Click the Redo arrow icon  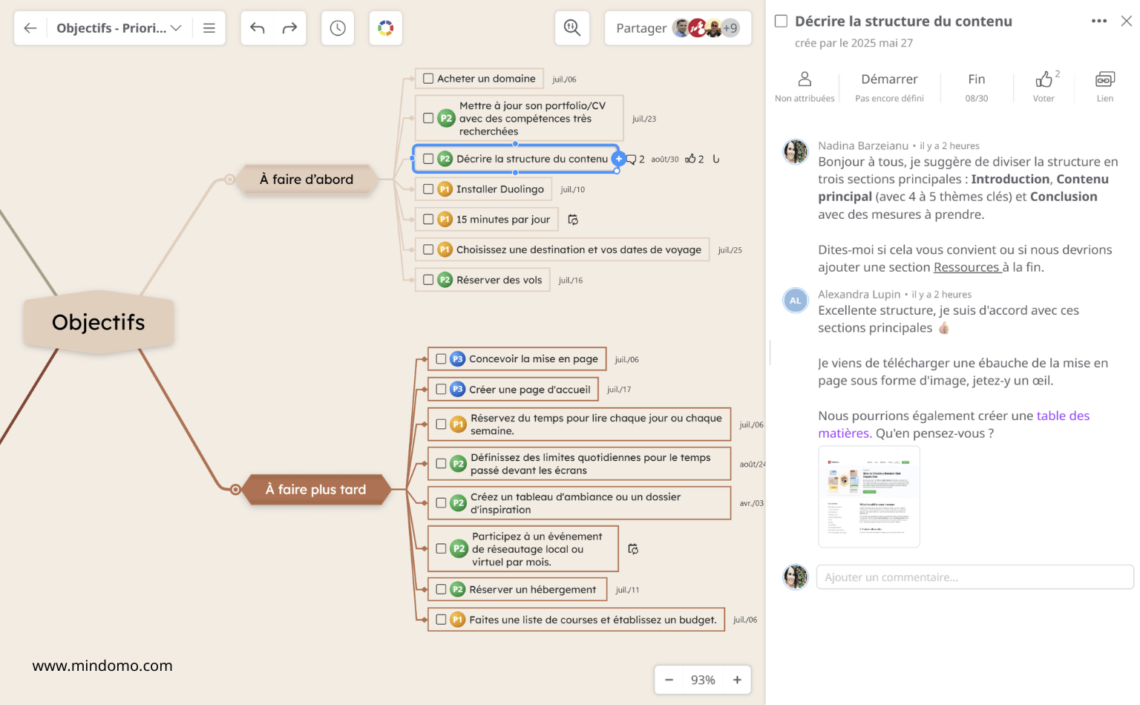pos(289,27)
